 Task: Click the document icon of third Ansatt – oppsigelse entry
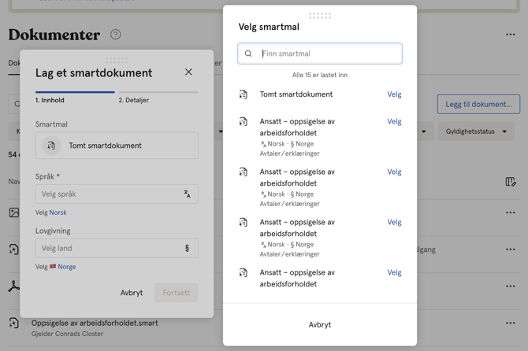244,222
